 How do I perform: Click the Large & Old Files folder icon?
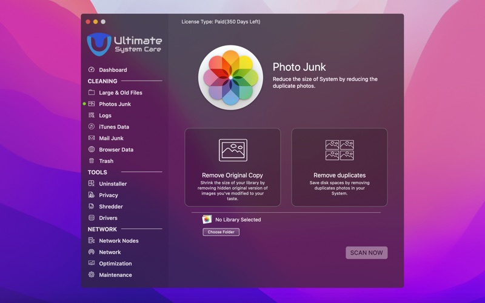pyautogui.click(x=92, y=93)
